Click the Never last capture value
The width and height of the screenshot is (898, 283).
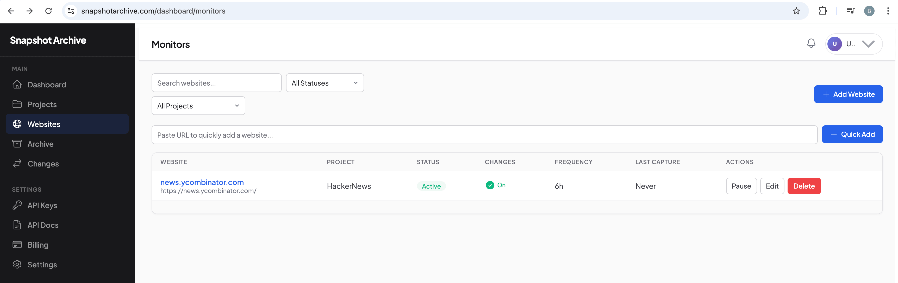coord(645,186)
